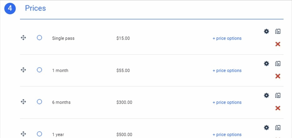Image resolution: width=292 pixels, height=138 pixels.
Task: Open settings gear for 1 month price
Action: point(267,63)
